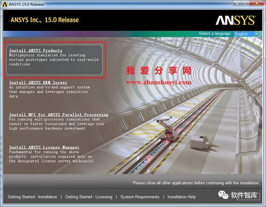Click the 'Fundamental for running the above' text
The image size is (266, 207).
[44, 152]
